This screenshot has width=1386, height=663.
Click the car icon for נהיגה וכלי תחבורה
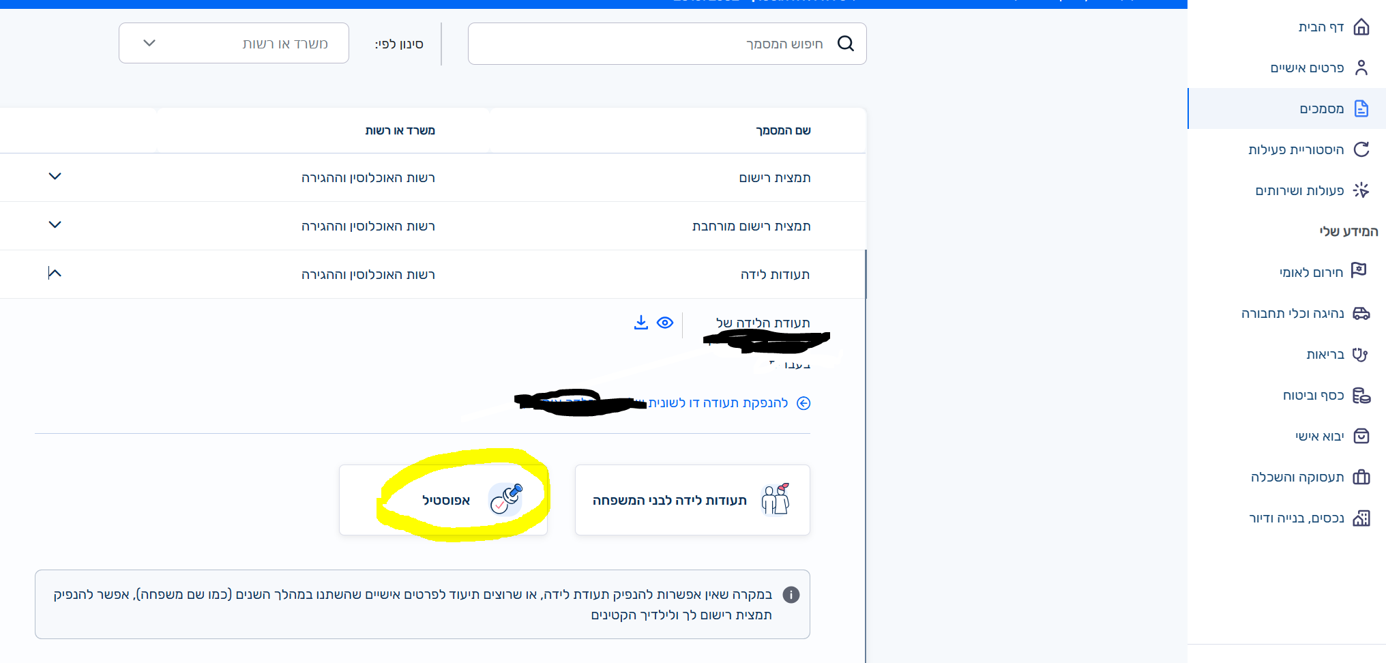pyautogui.click(x=1361, y=313)
